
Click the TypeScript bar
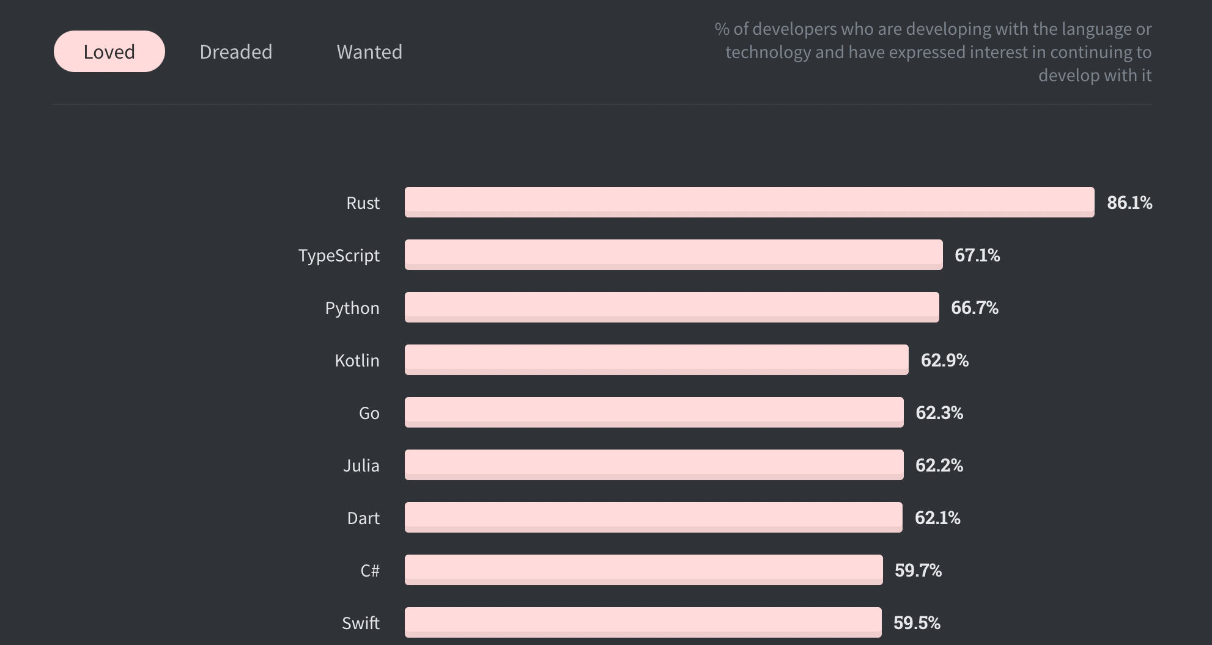click(x=673, y=255)
